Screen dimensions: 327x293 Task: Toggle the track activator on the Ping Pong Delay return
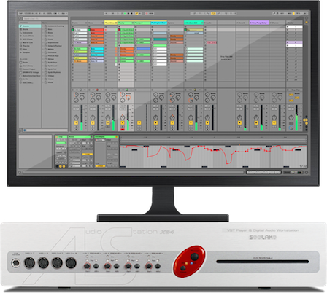pyautogui.click(x=256, y=123)
